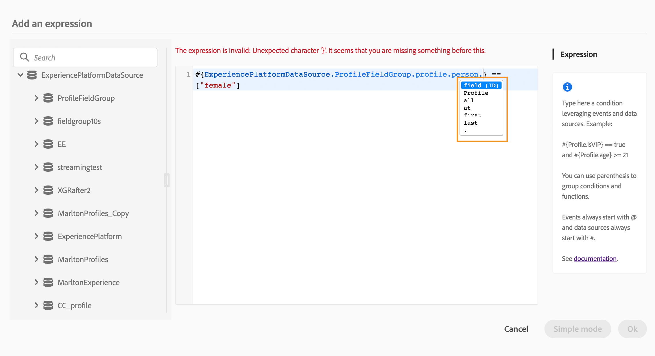Select 'field (ID)' autocomplete suggestion

point(481,86)
